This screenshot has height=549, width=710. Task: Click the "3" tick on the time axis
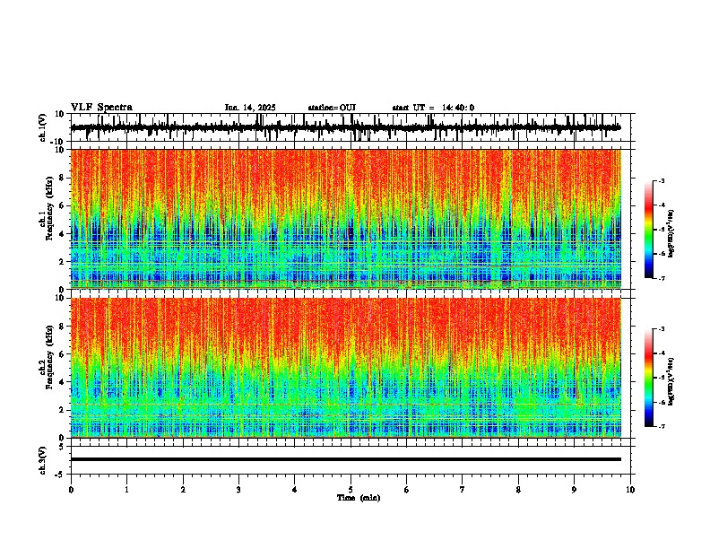[238, 490]
